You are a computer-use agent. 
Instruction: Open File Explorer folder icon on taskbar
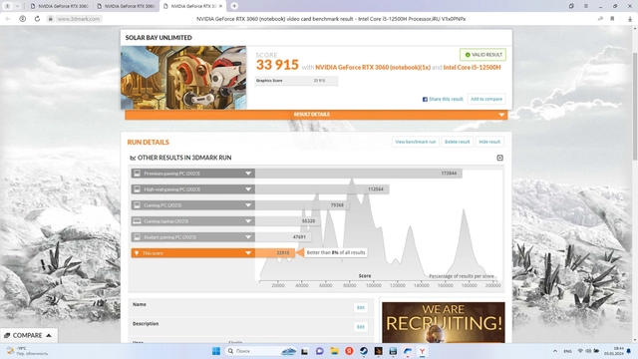(x=335, y=351)
